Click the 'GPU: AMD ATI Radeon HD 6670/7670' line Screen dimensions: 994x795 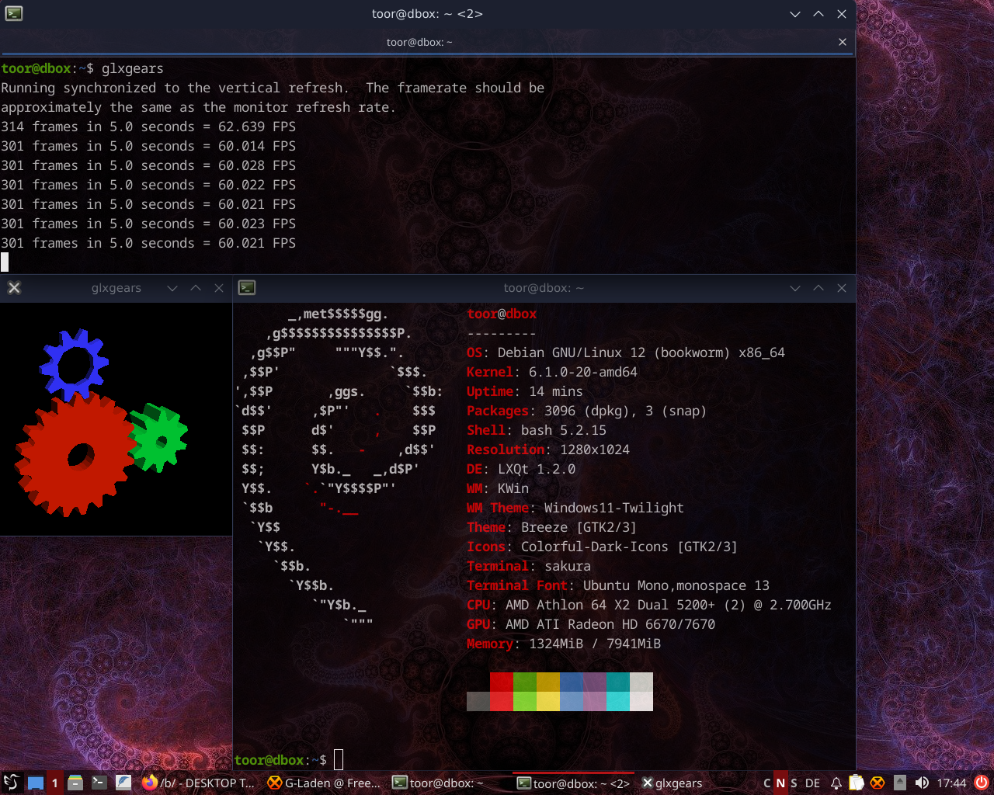[x=591, y=624]
